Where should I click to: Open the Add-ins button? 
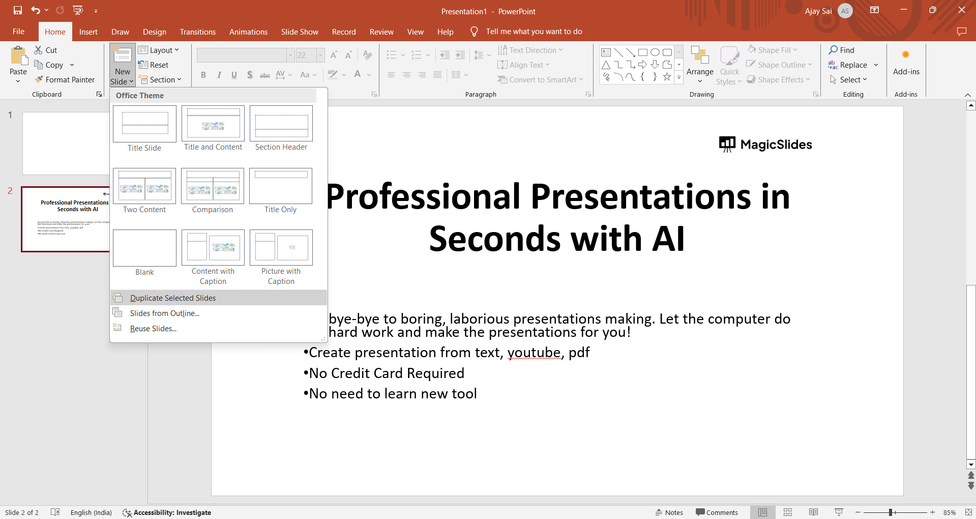[x=906, y=63]
